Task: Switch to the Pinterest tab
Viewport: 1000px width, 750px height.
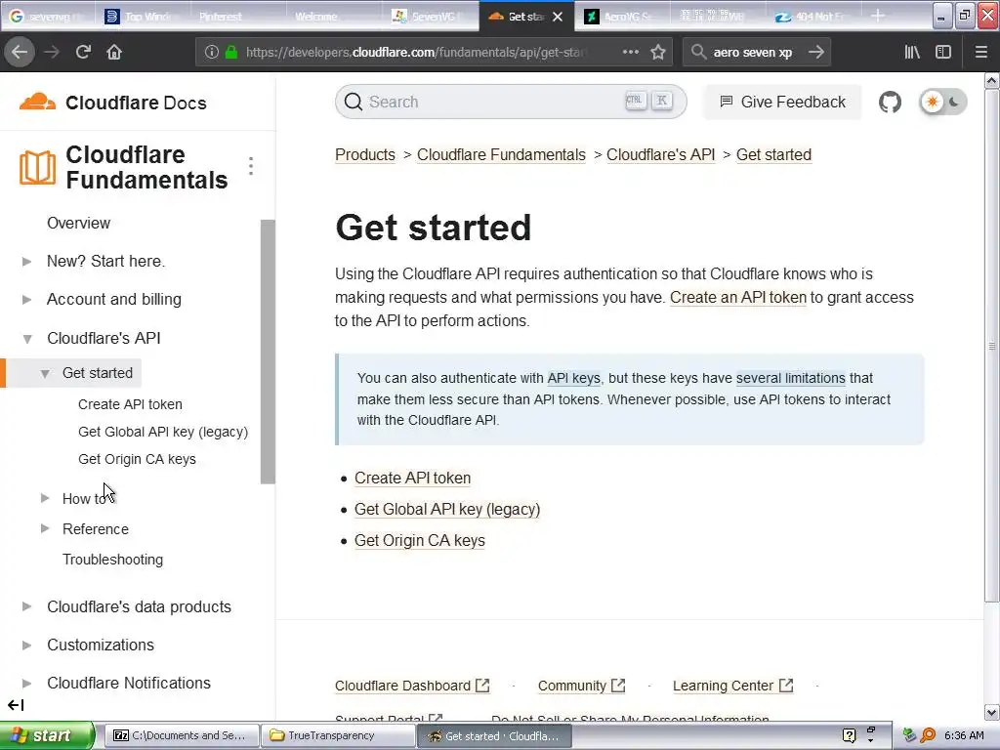Action: tap(238, 17)
